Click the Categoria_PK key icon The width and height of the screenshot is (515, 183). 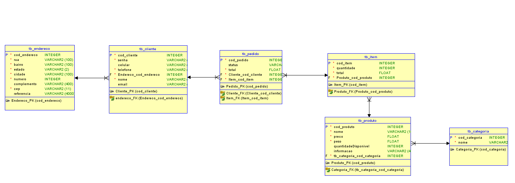click(x=452, y=149)
